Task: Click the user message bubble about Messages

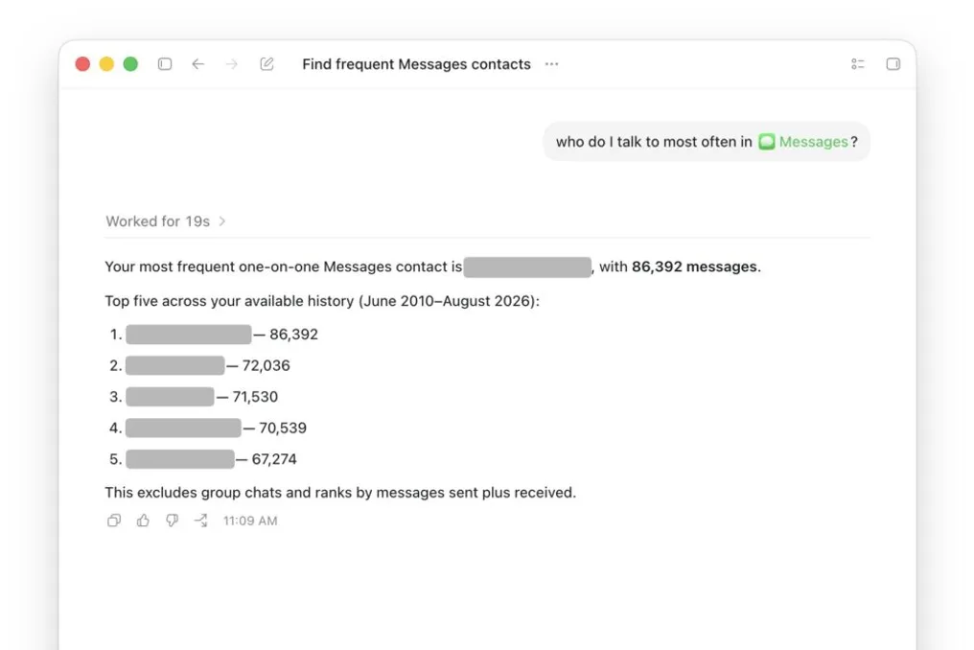Action: (707, 142)
